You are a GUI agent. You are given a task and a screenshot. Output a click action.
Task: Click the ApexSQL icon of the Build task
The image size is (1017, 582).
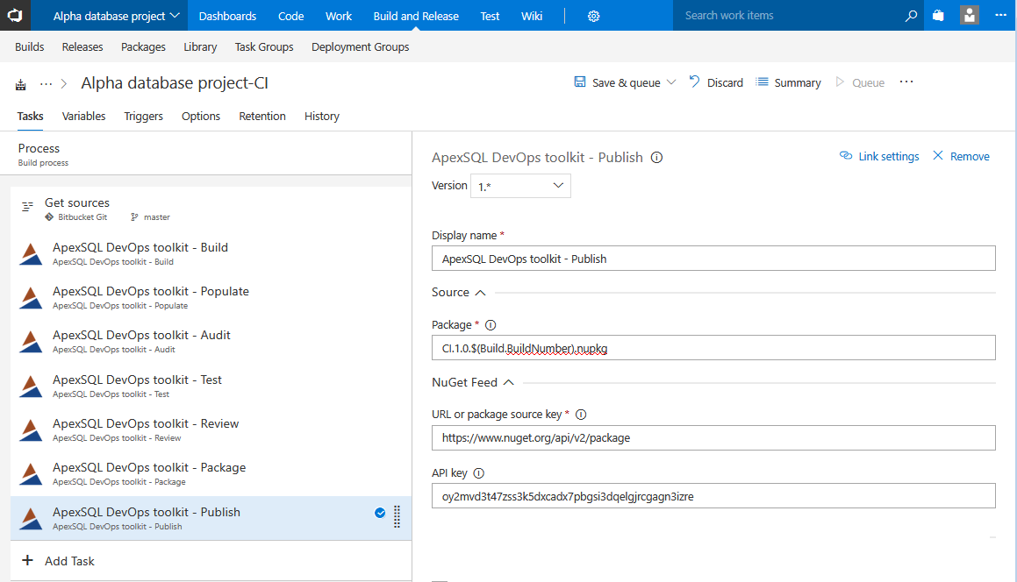(x=31, y=254)
